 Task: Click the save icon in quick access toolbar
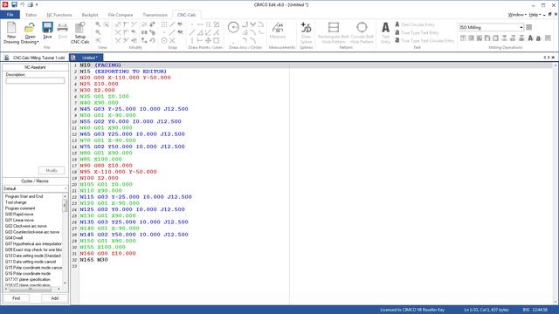(14, 4)
